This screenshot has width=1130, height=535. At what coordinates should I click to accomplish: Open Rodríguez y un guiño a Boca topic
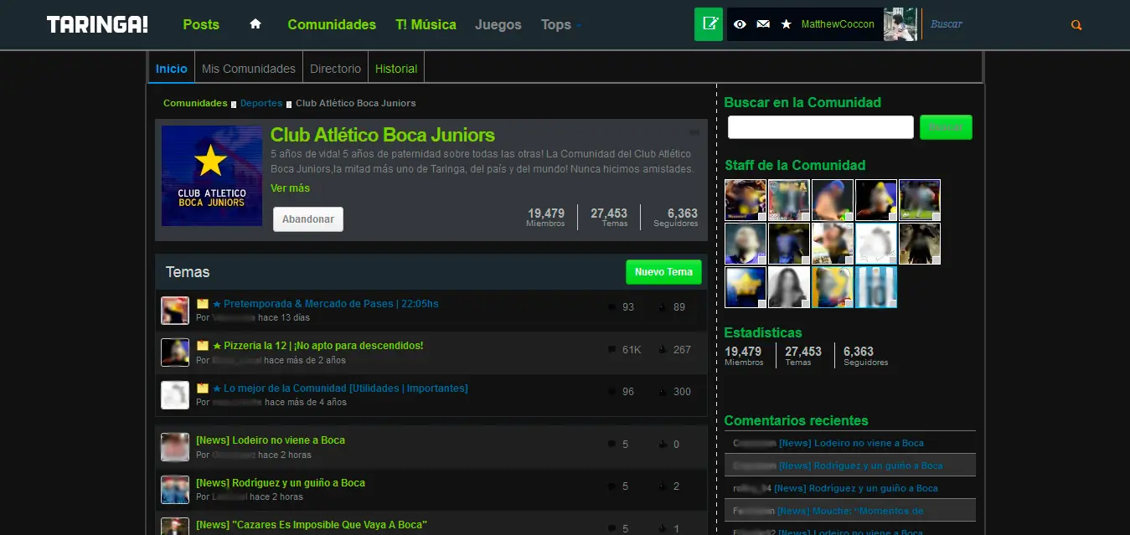[x=281, y=483]
